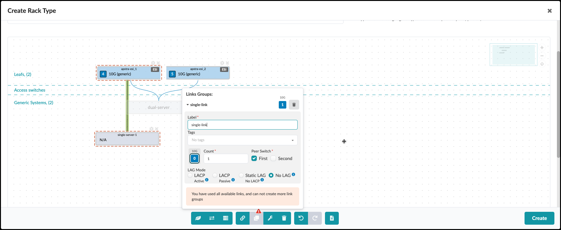Click the server stack toolbar icon

coord(226,218)
